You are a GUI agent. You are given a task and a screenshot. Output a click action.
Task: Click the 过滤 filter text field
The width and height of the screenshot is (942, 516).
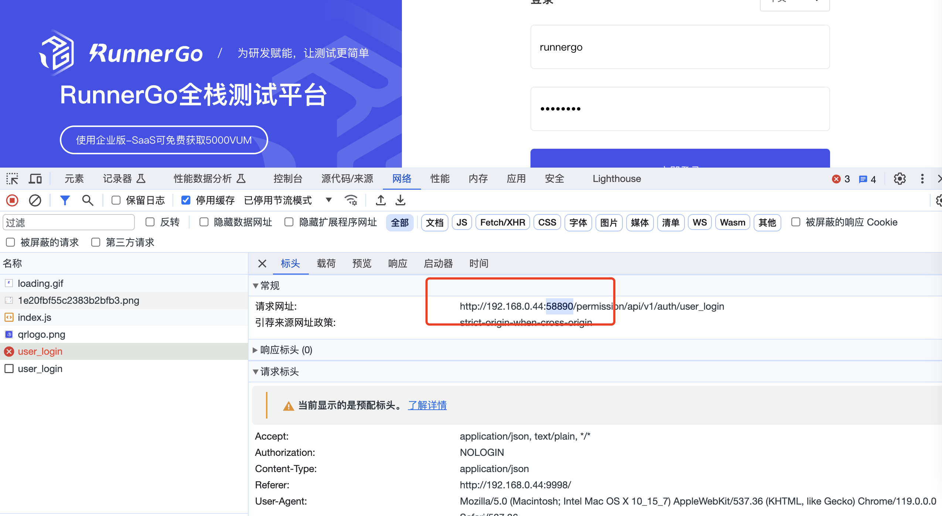pos(69,223)
